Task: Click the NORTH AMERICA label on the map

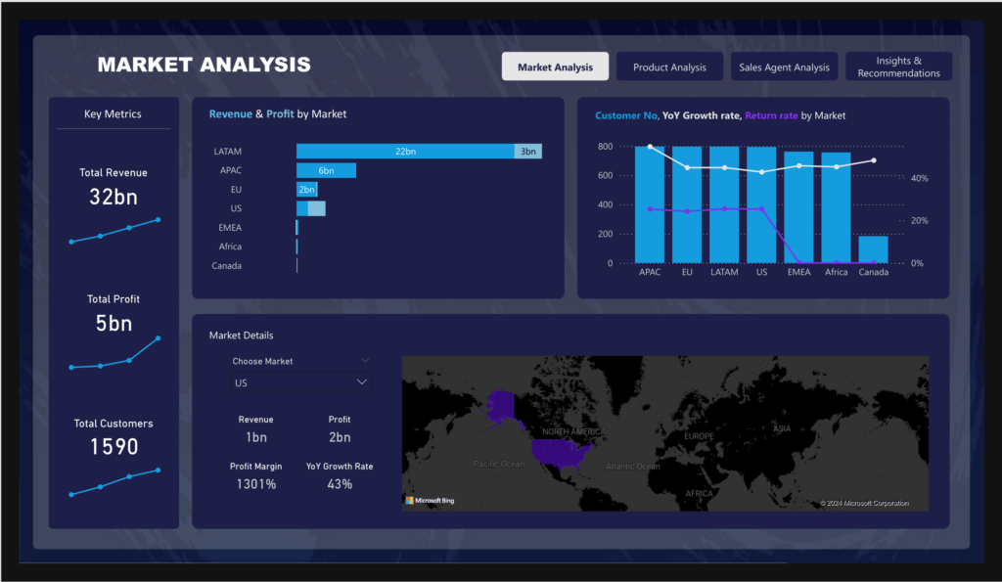Action: (x=573, y=432)
